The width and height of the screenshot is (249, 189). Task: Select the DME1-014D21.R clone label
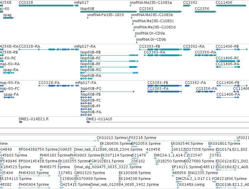(x=34, y=119)
